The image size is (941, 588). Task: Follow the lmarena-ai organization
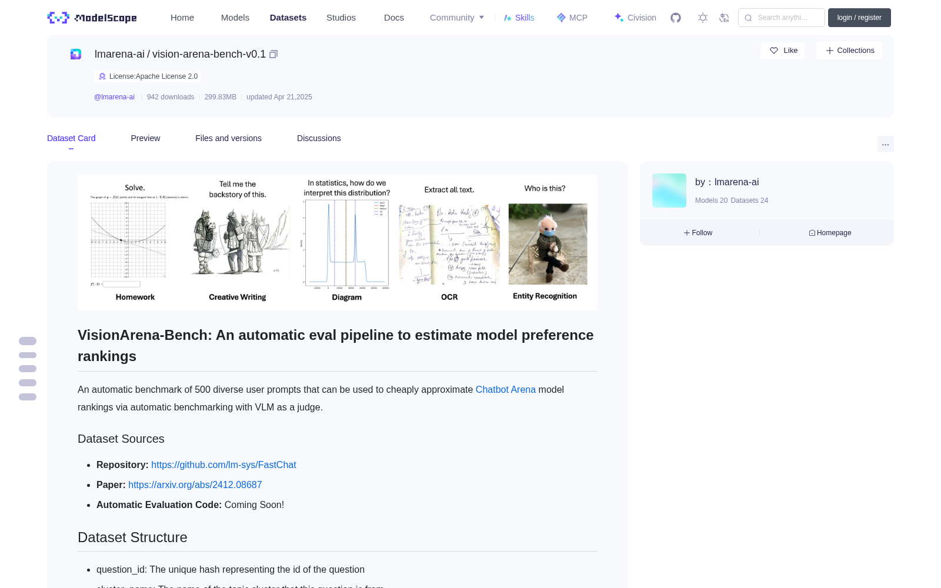(698, 233)
